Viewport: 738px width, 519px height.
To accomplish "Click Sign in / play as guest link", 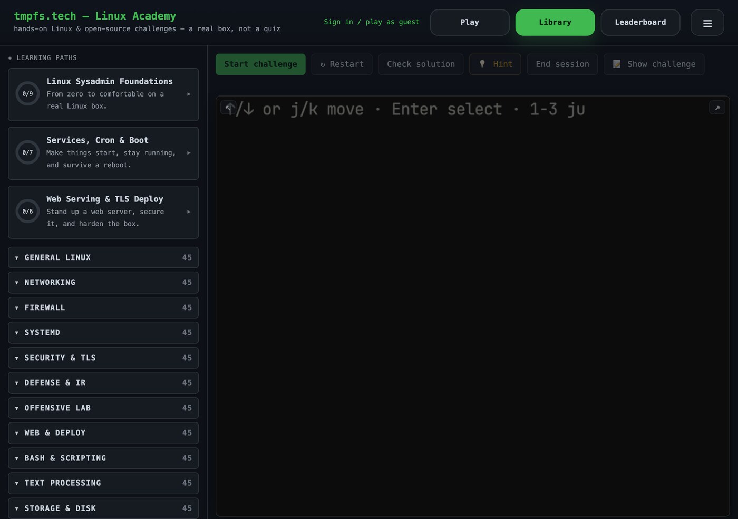I will pyautogui.click(x=372, y=22).
